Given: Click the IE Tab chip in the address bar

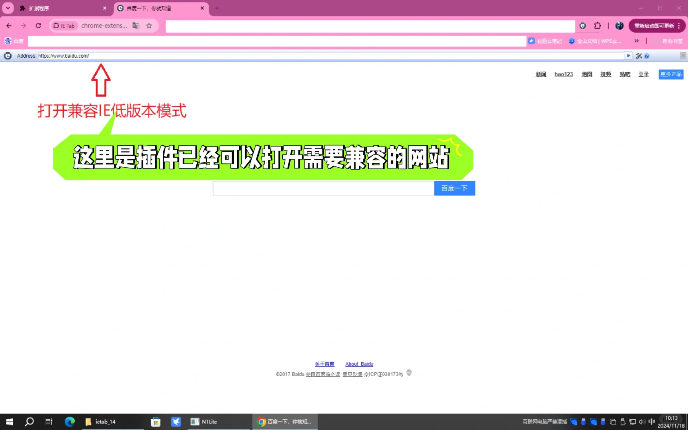Looking at the screenshot, I should [x=64, y=25].
